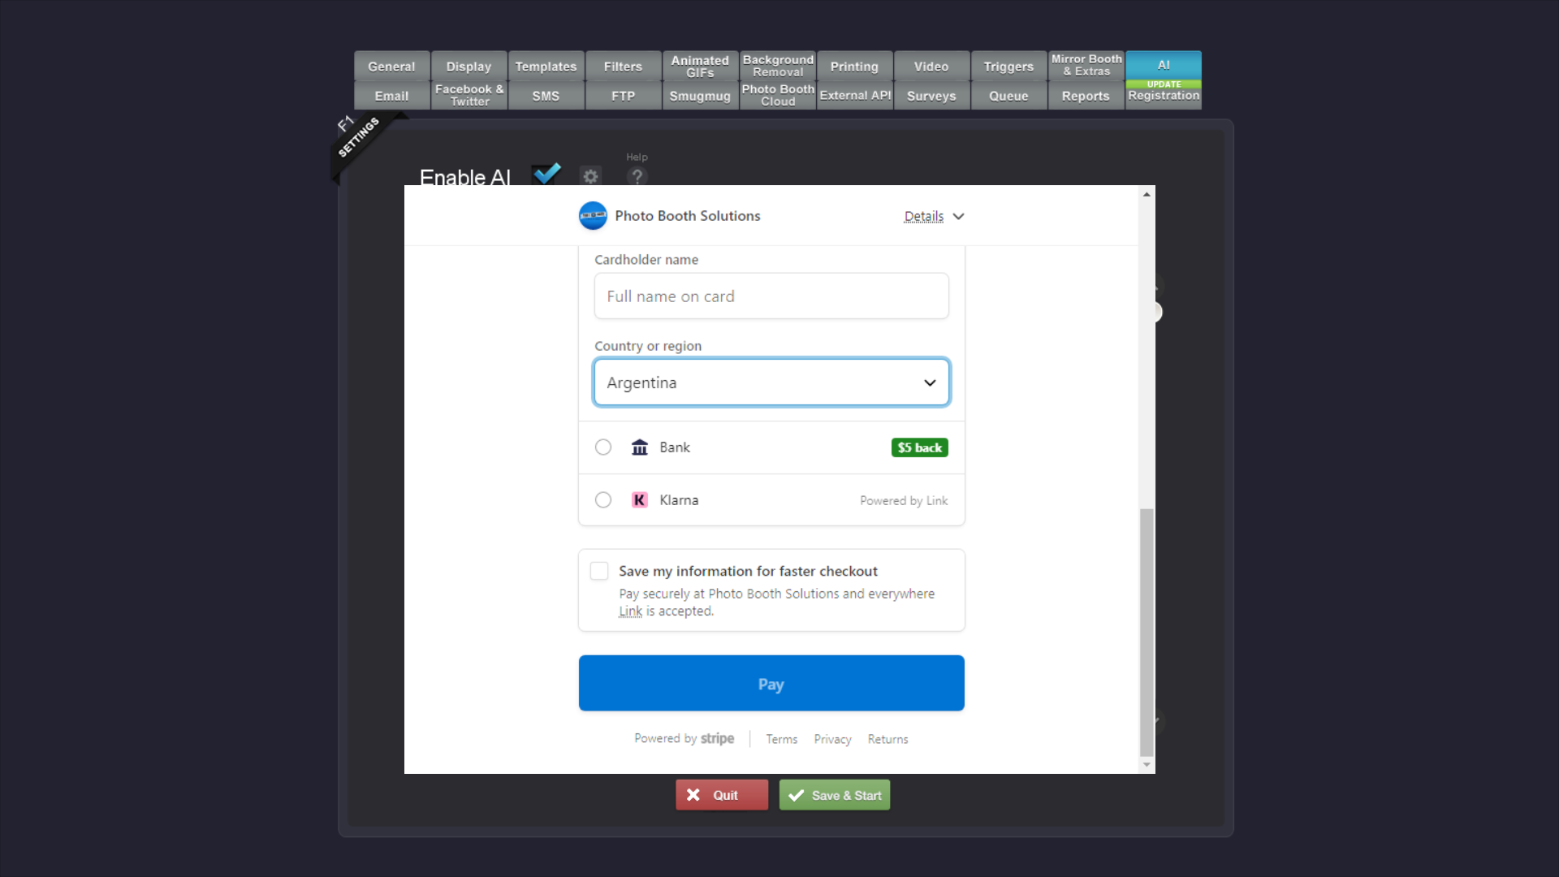Open the Printing tab

tap(854, 66)
